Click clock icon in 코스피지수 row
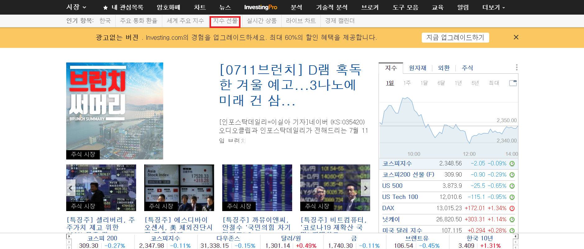The width and height of the screenshot is (584, 249). click(512, 164)
